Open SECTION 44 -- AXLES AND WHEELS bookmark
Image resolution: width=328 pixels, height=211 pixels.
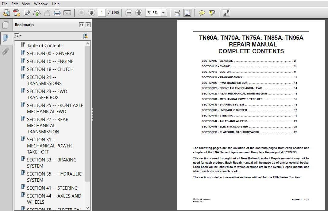coord(54,199)
